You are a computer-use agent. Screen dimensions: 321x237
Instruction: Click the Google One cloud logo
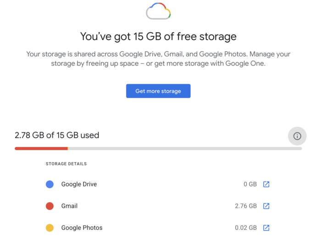pos(158,11)
